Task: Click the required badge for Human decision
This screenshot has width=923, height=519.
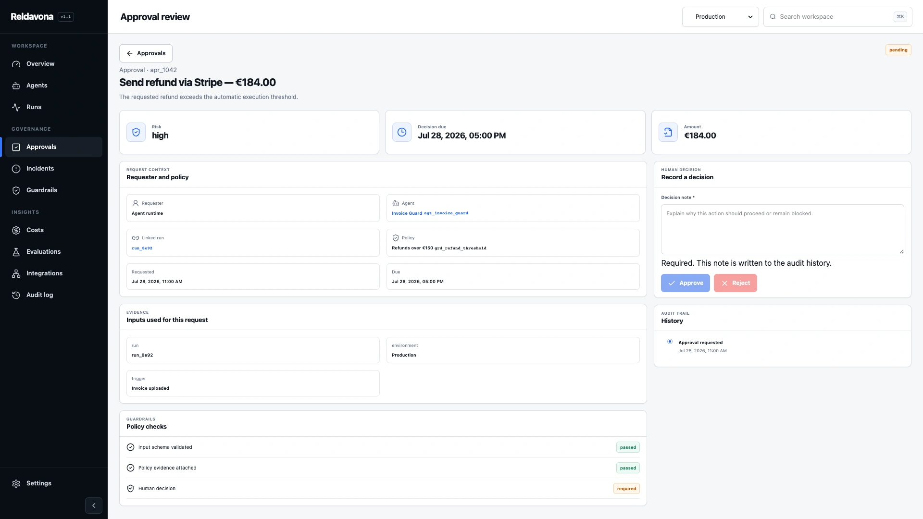Action: pyautogui.click(x=626, y=489)
